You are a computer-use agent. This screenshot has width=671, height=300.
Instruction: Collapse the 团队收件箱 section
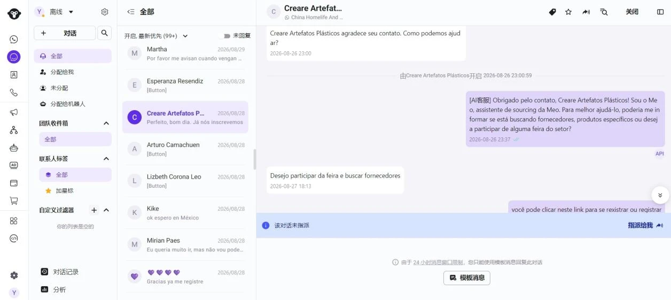coord(106,124)
